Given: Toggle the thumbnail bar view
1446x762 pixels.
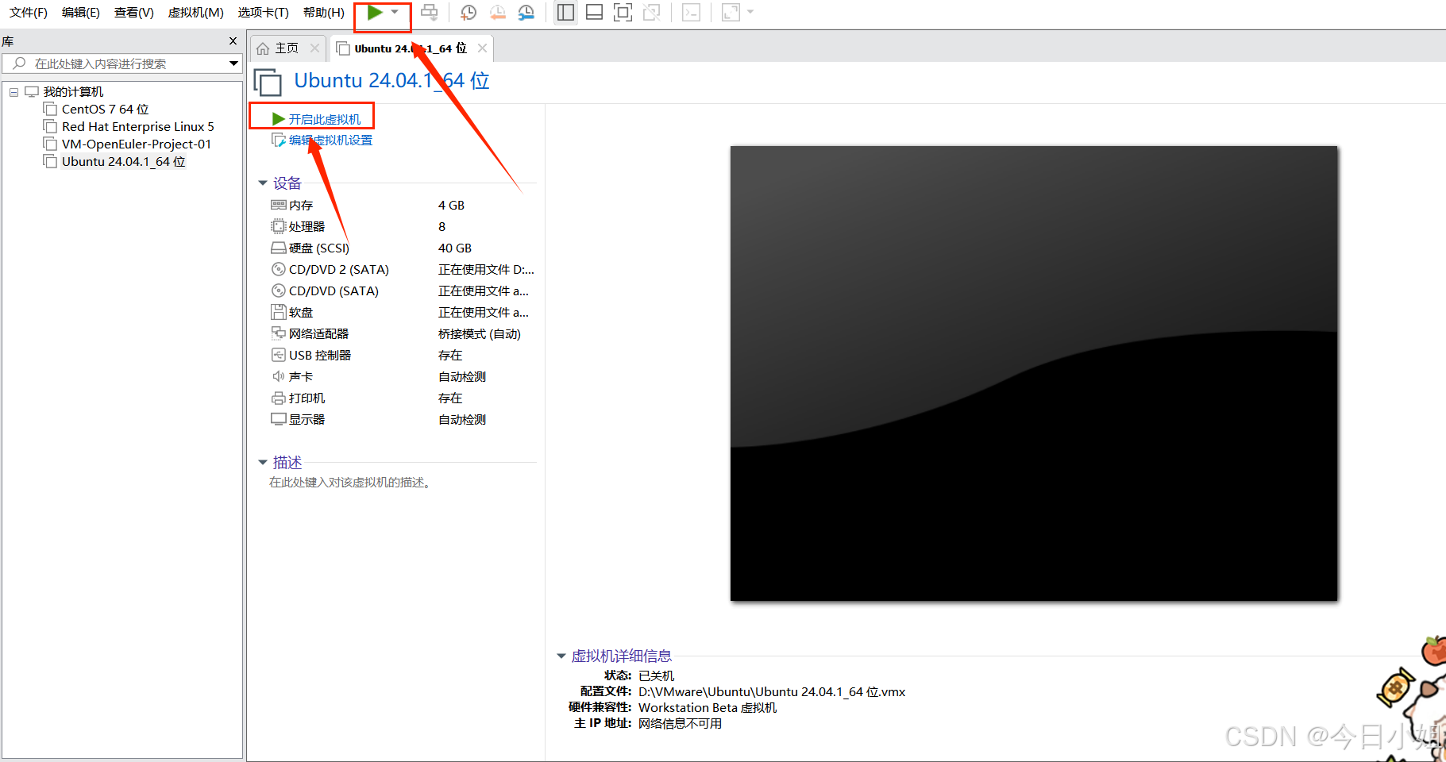Looking at the screenshot, I should pyautogui.click(x=594, y=12).
